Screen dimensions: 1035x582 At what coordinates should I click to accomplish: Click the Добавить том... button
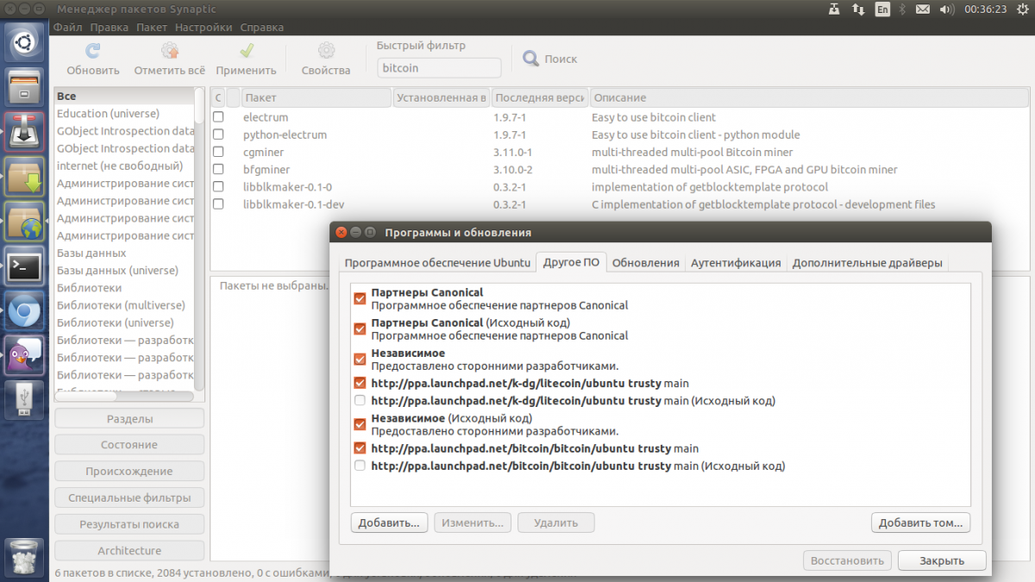click(x=921, y=523)
